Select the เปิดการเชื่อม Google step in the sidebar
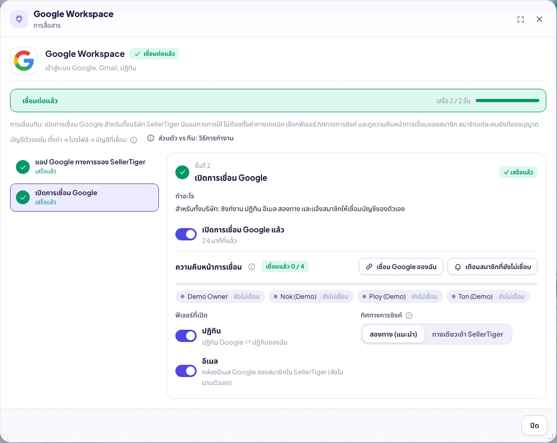The image size is (557, 443). coord(85,197)
